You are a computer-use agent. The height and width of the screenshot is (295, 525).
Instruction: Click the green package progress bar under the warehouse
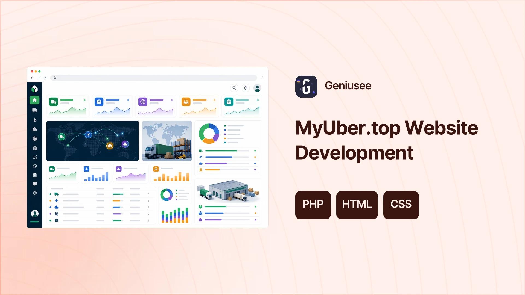[x=227, y=207]
